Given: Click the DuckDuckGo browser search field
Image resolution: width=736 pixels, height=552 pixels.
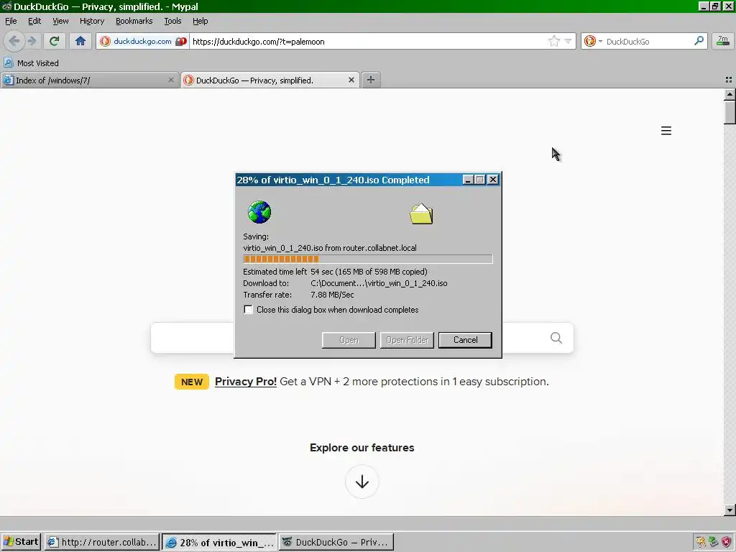Looking at the screenshot, I should click(648, 41).
